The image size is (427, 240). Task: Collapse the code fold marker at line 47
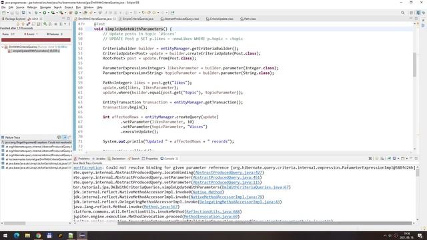83,24
